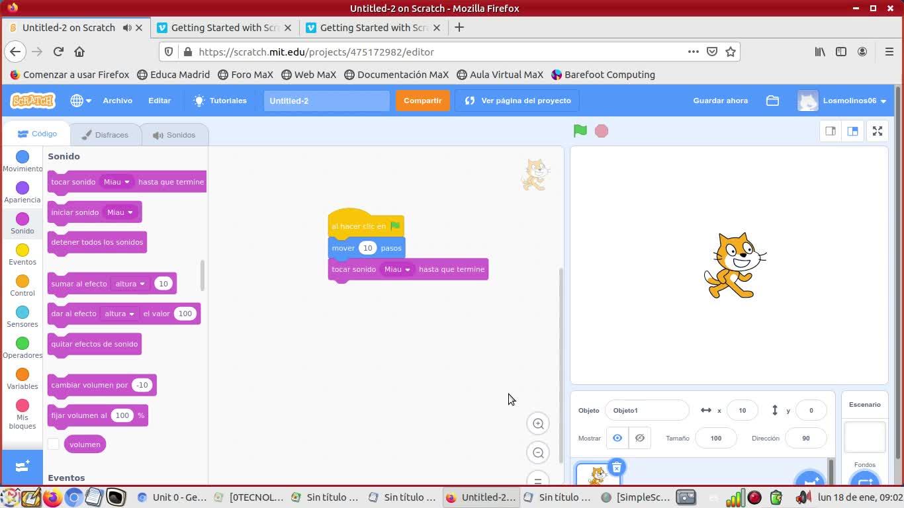904x508 pixels.
Task: Click the Scratch logo
Action: click(32, 101)
